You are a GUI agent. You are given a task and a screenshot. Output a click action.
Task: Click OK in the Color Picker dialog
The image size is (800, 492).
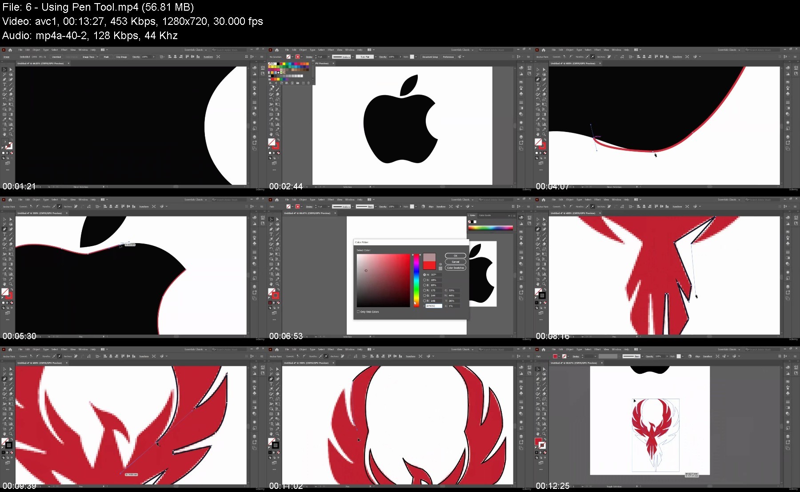pos(456,256)
